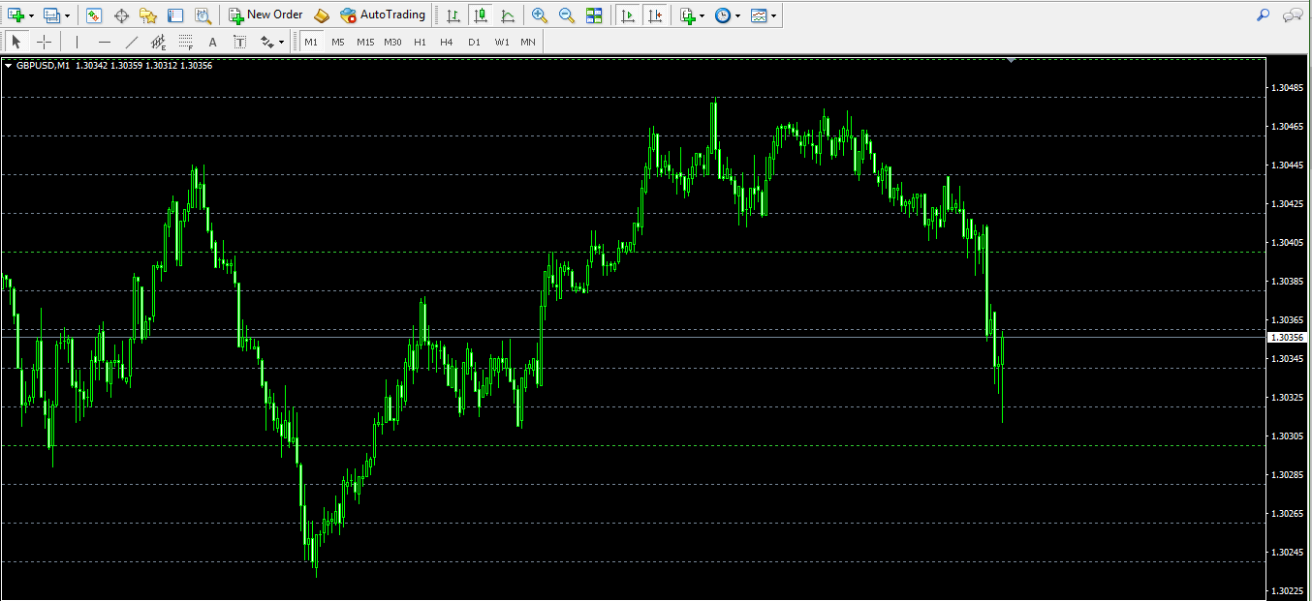Screen dimensions: 1312x601
Task: Zoom out of the chart
Action: pyautogui.click(x=567, y=15)
